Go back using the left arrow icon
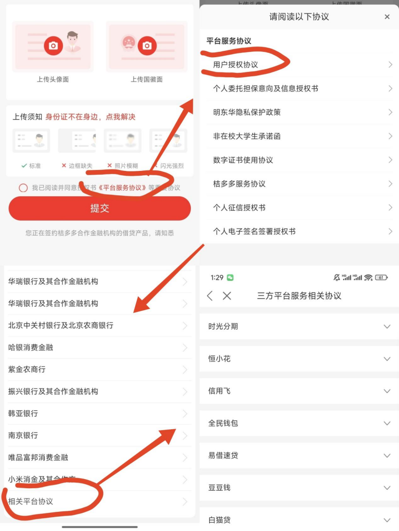Screen dimensions: 399x531 [x=210, y=296]
